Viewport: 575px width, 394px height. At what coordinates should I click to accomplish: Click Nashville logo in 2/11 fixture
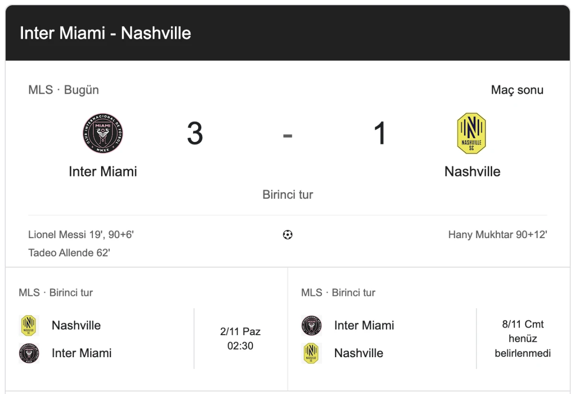(x=29, y=326)
